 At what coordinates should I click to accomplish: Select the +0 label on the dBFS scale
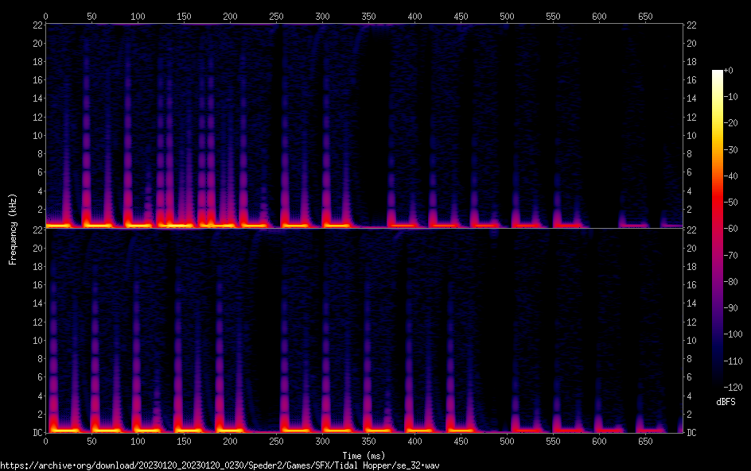pos(729,71)
